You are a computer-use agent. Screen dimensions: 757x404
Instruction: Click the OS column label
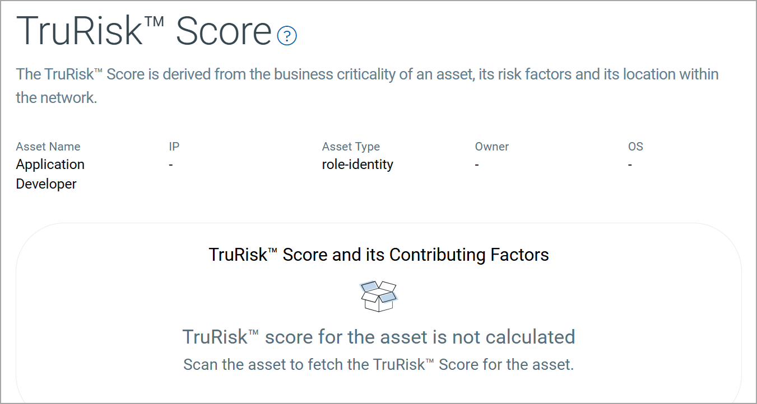[x=635, y=147]
